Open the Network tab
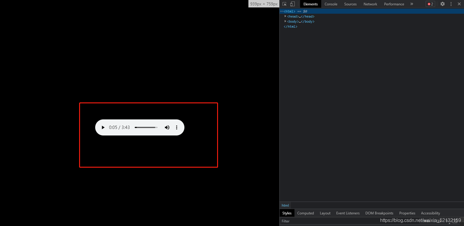Image resolution: width=464 pixels, height=226 pixels. (370, 4)
